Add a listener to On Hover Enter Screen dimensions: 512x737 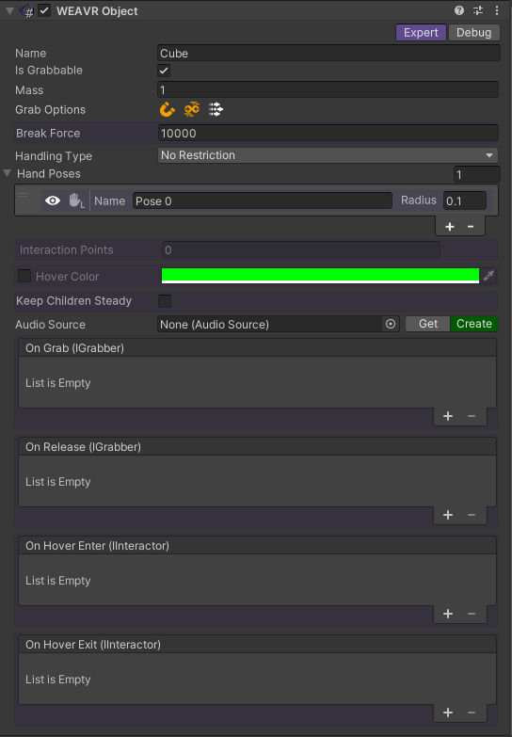[x=448, y=614]
